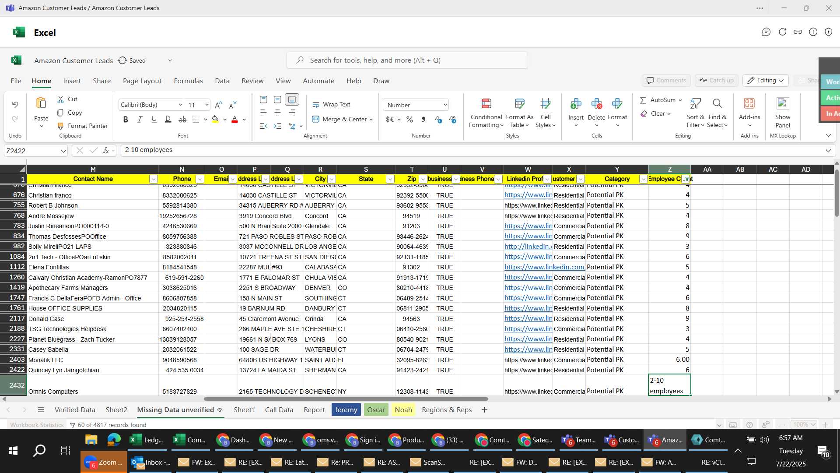This screenshot has height=473, width=840.
Task: Add a new sheet with plus icon
Action: (484, 410)
